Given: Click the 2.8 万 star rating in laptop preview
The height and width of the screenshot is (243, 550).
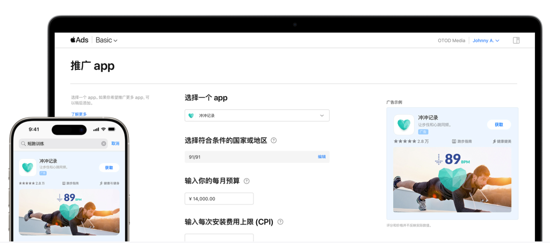Looking at the screenshot, I should coord(411,142).
